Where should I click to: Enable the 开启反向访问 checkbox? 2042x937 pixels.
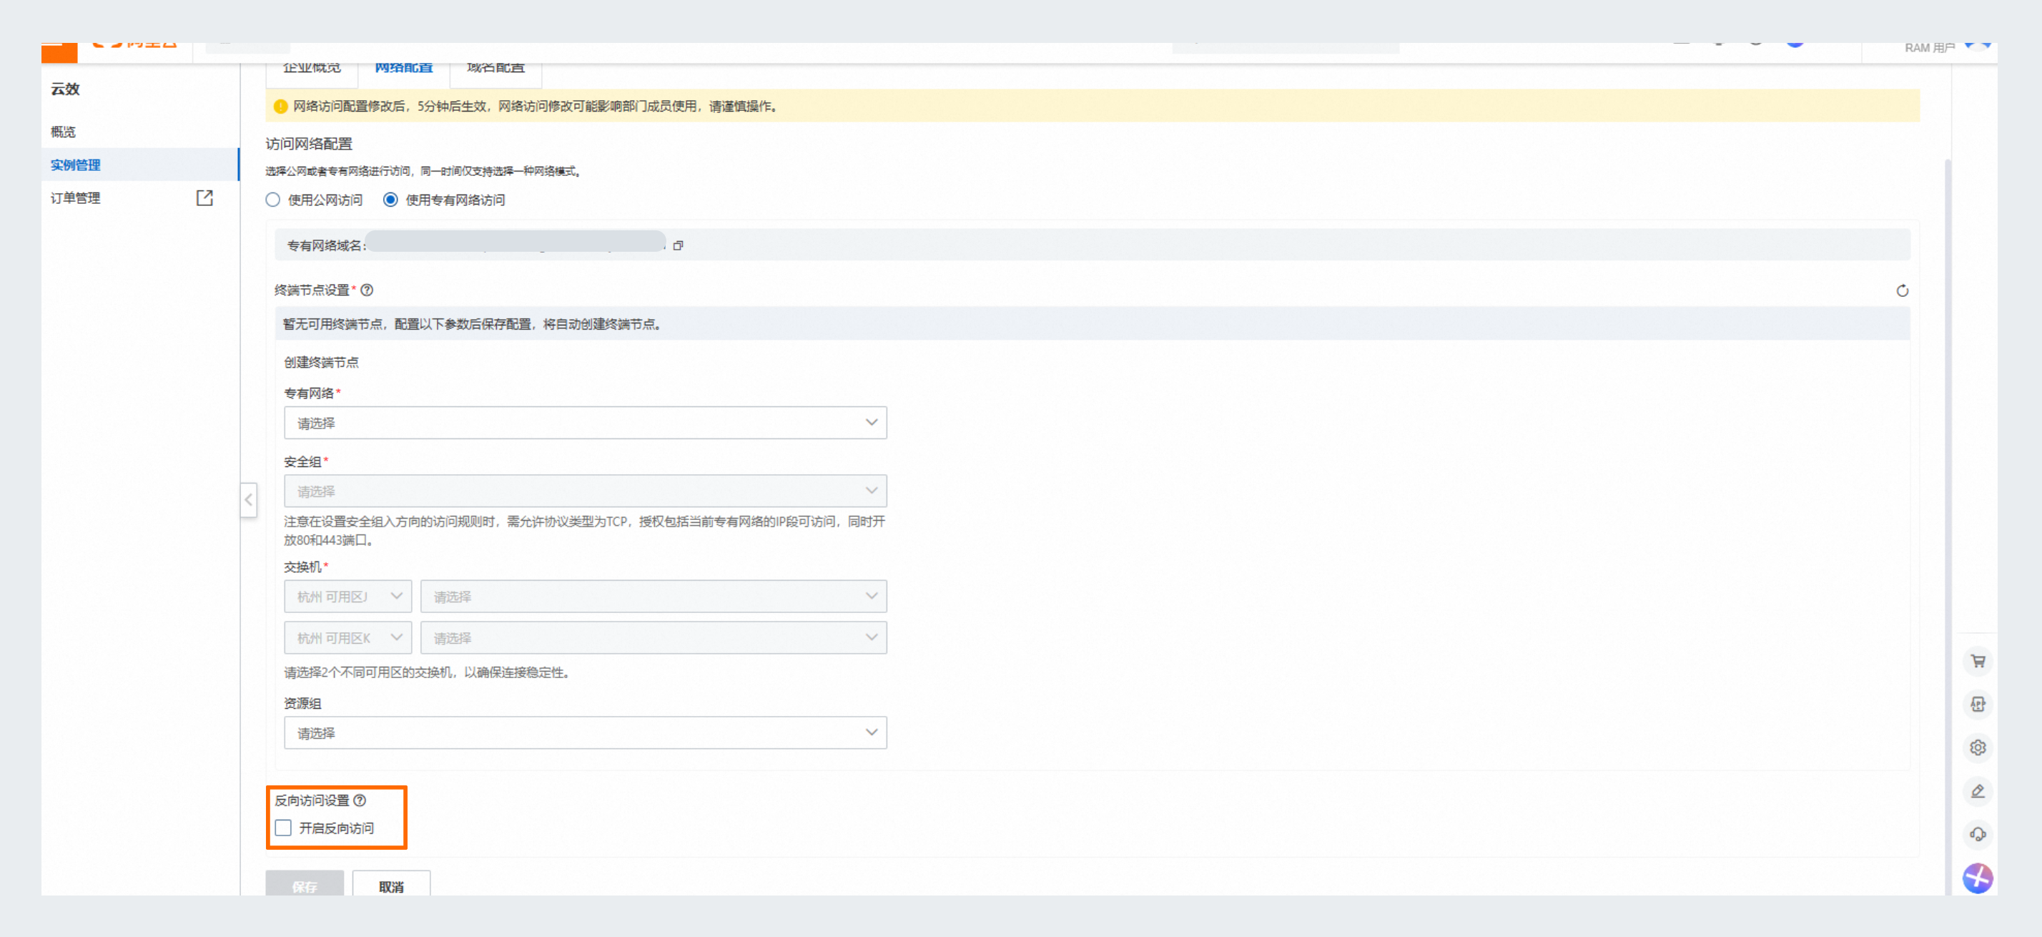point(283,828)
